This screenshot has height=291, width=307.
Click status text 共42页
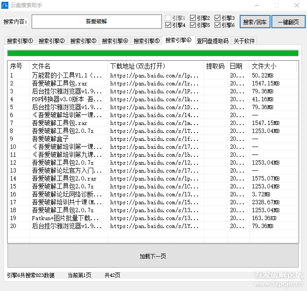[113, 275]
